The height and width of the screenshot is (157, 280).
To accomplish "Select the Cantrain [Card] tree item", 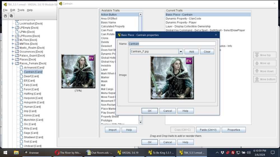I will pos(33,72).
